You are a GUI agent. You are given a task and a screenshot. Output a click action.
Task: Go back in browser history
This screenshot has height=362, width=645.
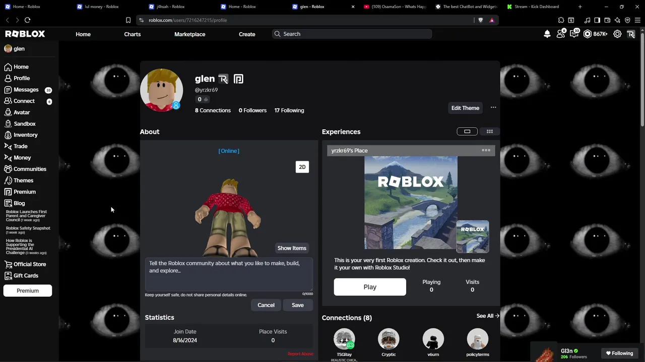(7, 20)
